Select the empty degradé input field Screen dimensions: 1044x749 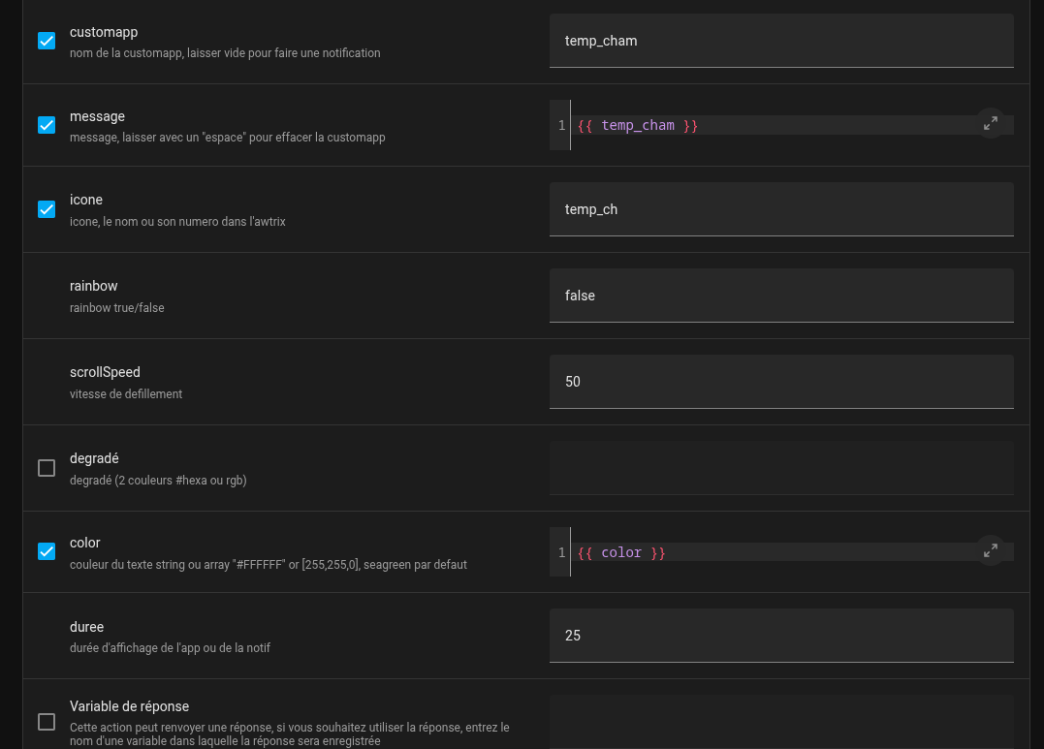[781, 468]
